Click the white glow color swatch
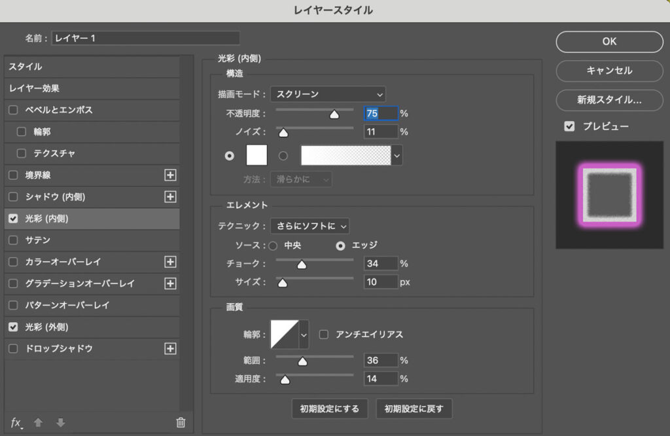The image size is (670, 436). tap(255, 155)
